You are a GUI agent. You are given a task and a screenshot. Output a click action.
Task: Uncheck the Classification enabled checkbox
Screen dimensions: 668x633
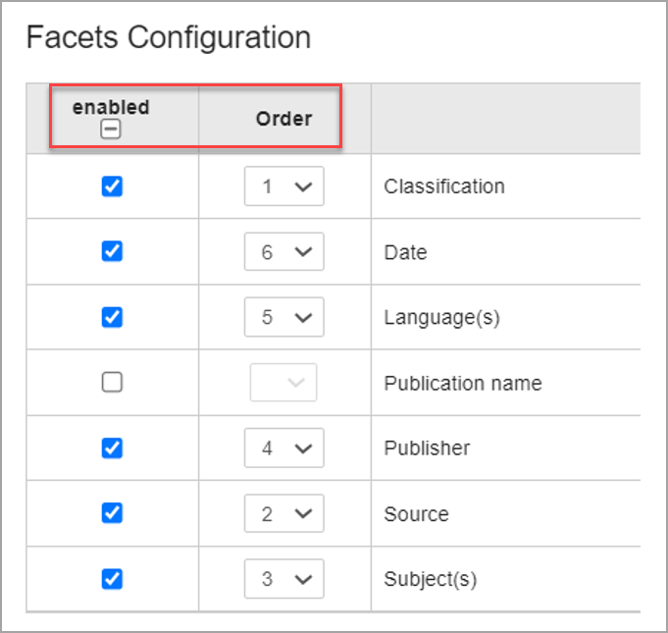112,186
